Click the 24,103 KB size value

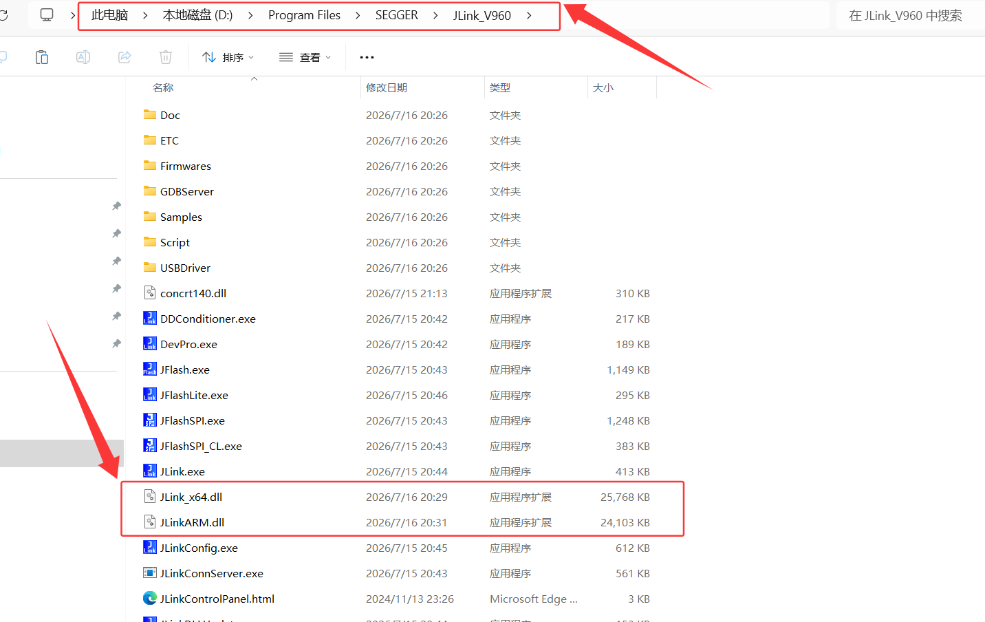point(625,522)
